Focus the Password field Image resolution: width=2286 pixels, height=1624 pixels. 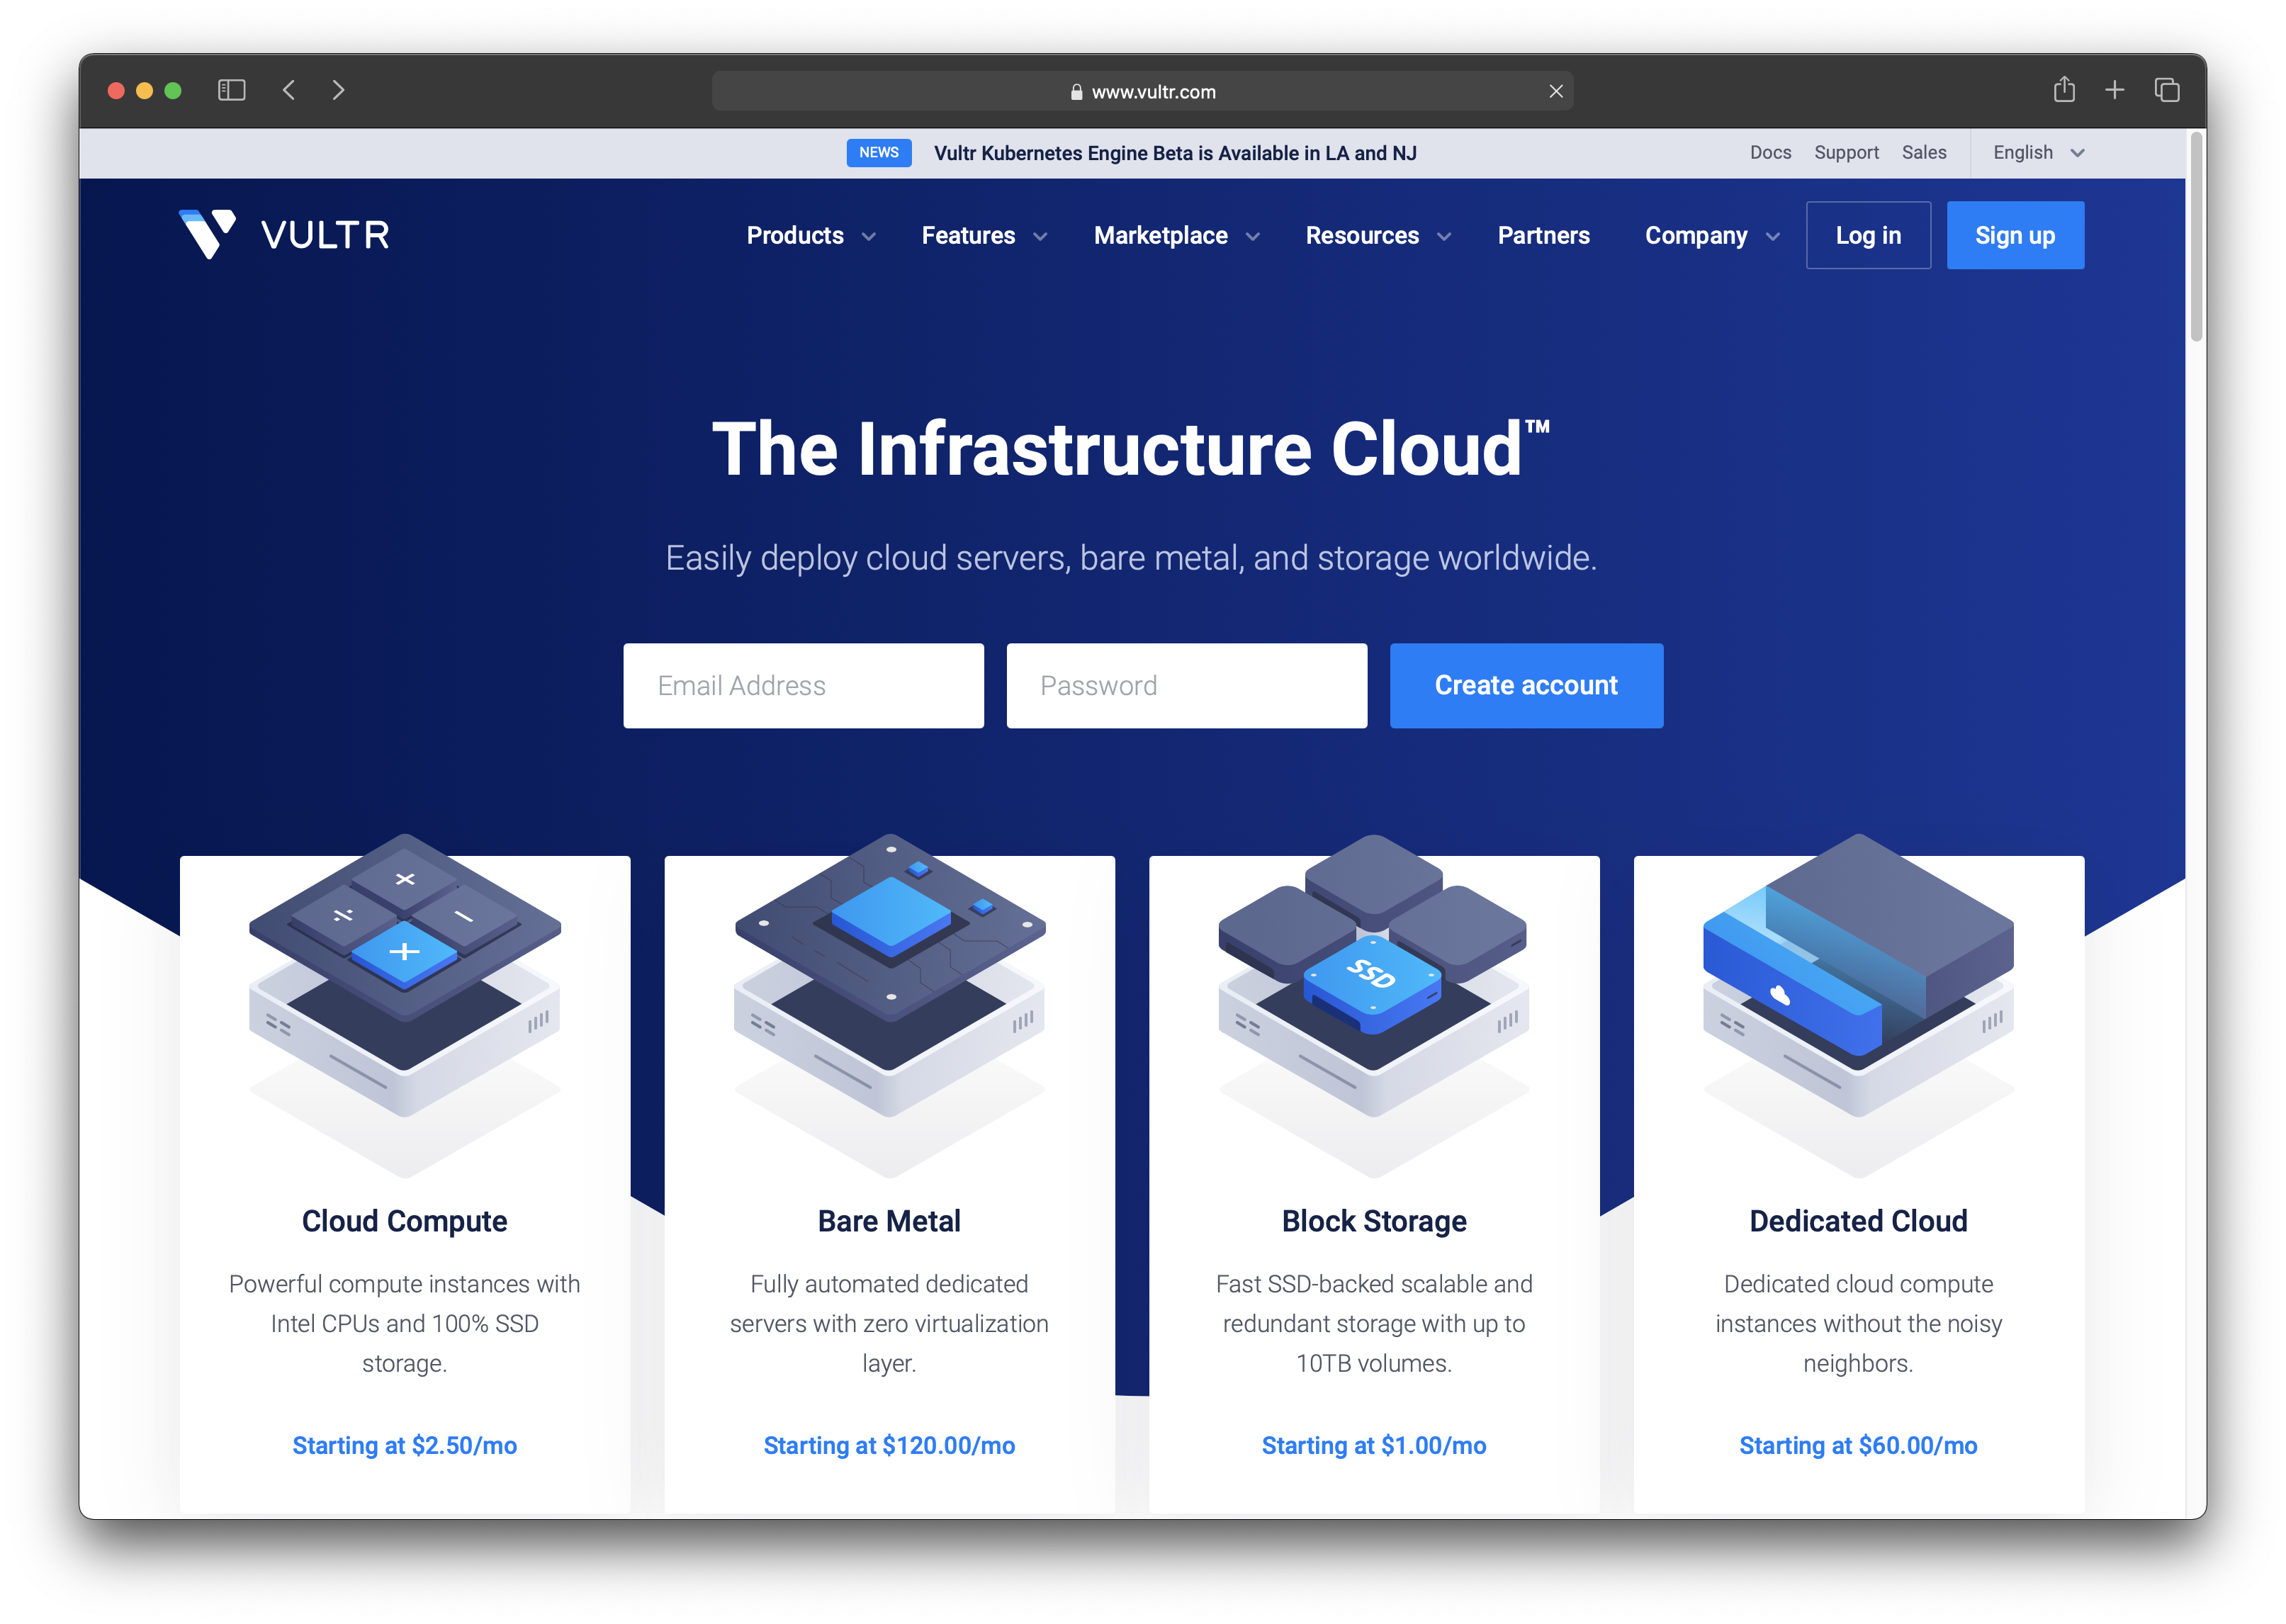point(1186,685)
